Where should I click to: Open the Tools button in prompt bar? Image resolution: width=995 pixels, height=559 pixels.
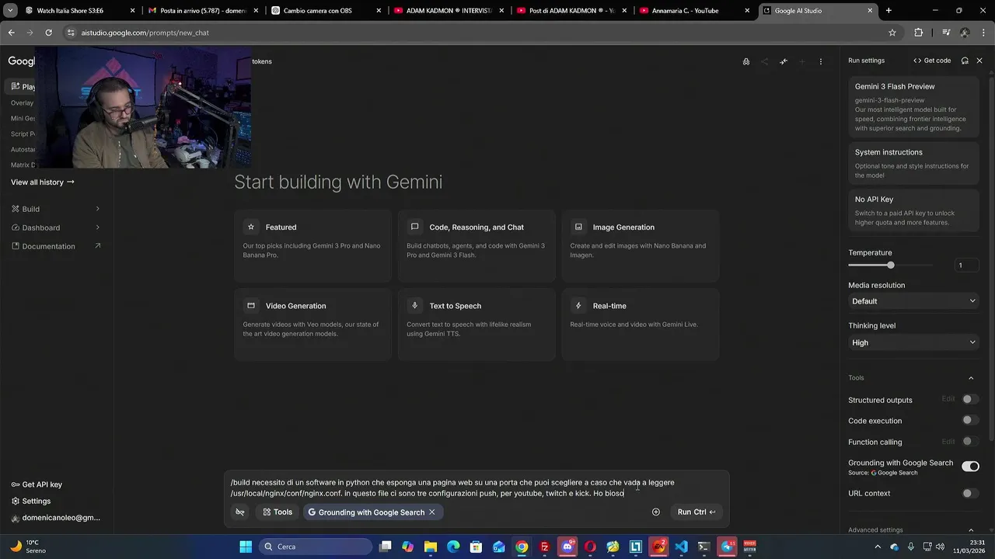[x=278, y=512]
